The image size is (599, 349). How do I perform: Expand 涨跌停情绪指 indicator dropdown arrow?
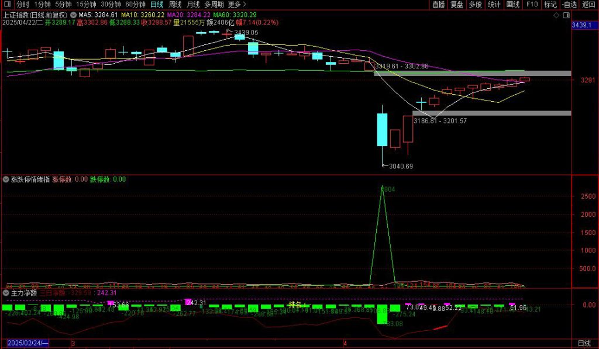(6, 179)
